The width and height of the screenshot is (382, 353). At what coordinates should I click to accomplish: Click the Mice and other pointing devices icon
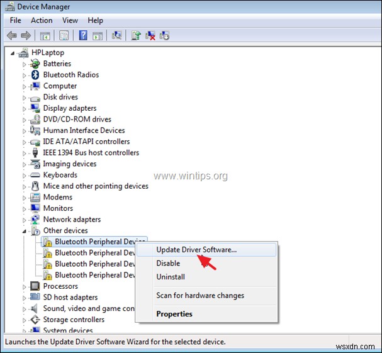[35, 186]
